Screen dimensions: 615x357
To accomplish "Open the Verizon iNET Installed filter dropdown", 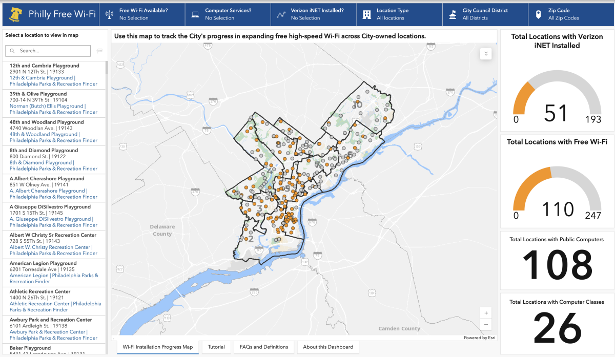I will [314, 14].
